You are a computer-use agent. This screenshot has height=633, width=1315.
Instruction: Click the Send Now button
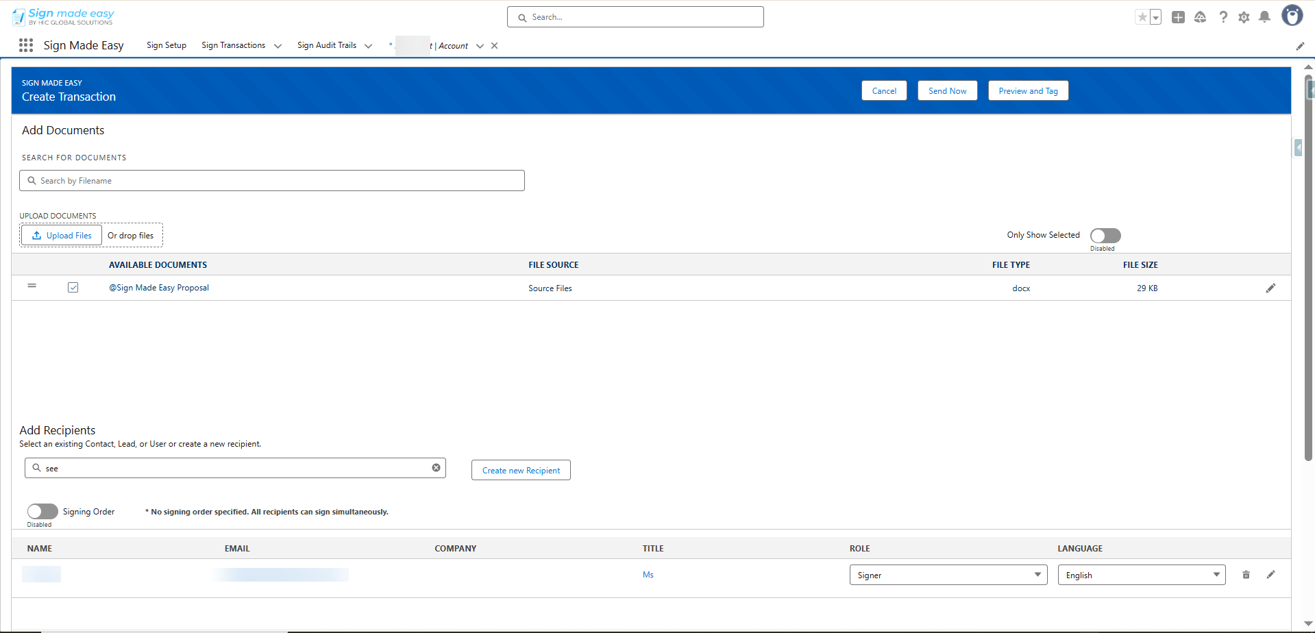tap(947, 91)
